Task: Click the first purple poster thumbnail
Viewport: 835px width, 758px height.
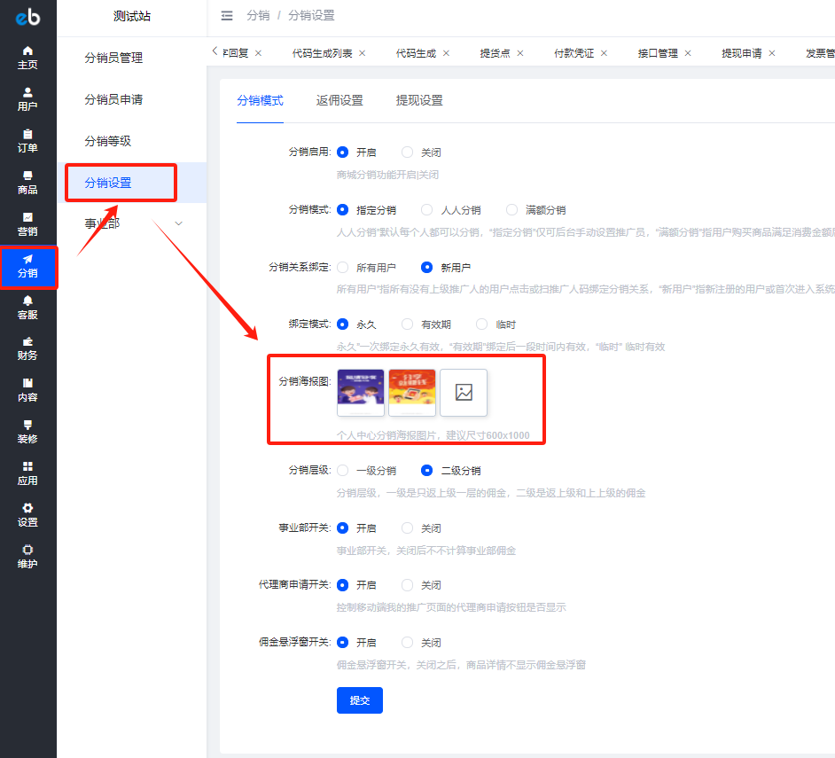Action: (x=361, y=393)
